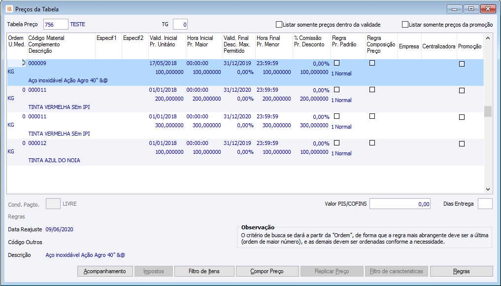Click the Filtro de Itens button
This screenshot has height=286, width=501.
(x=204, y=271)
